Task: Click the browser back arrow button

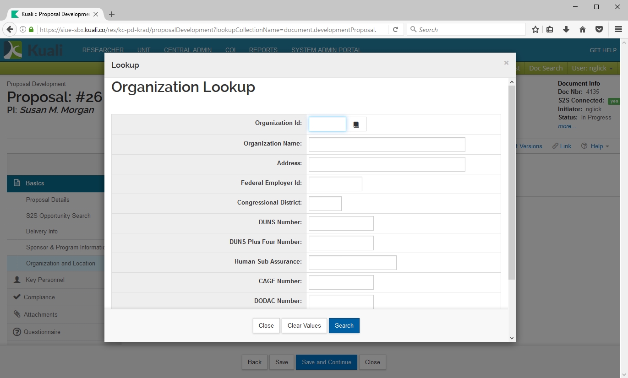Action: 10,30
